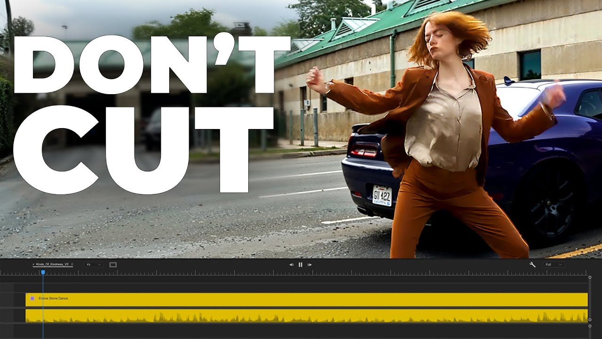This screenshot has width=602, height=339.
Task: Grab the top vertical zoom handle
Action: (590, 277)
